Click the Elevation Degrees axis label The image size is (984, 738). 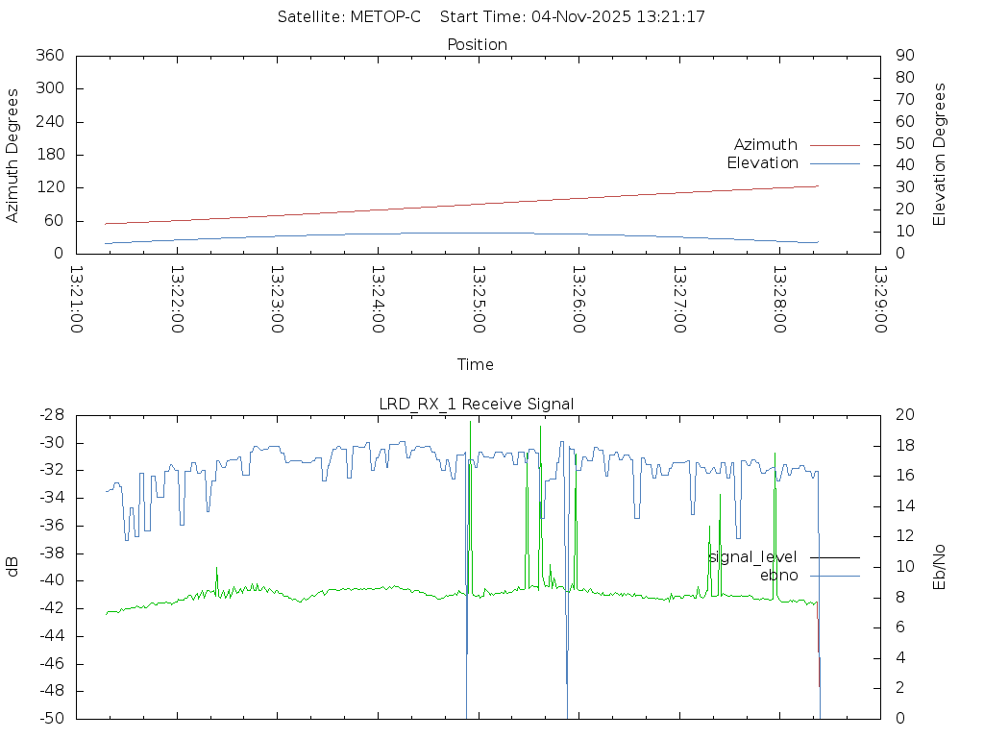pos(940,155)
